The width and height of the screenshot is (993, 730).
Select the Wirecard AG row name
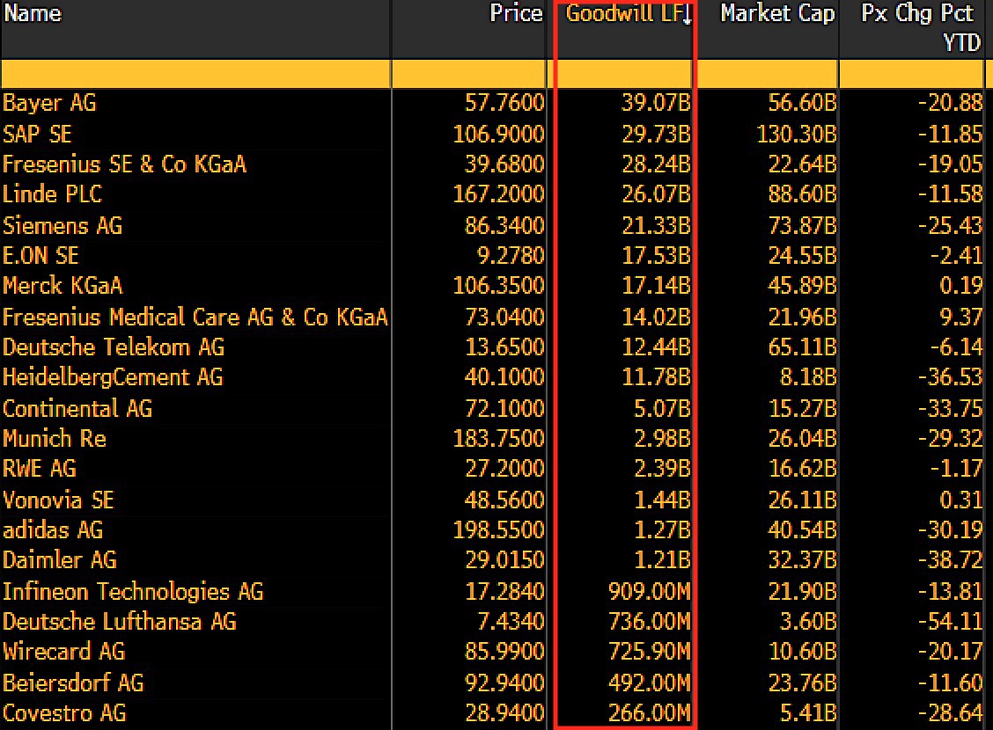click(x=64, y=652)
